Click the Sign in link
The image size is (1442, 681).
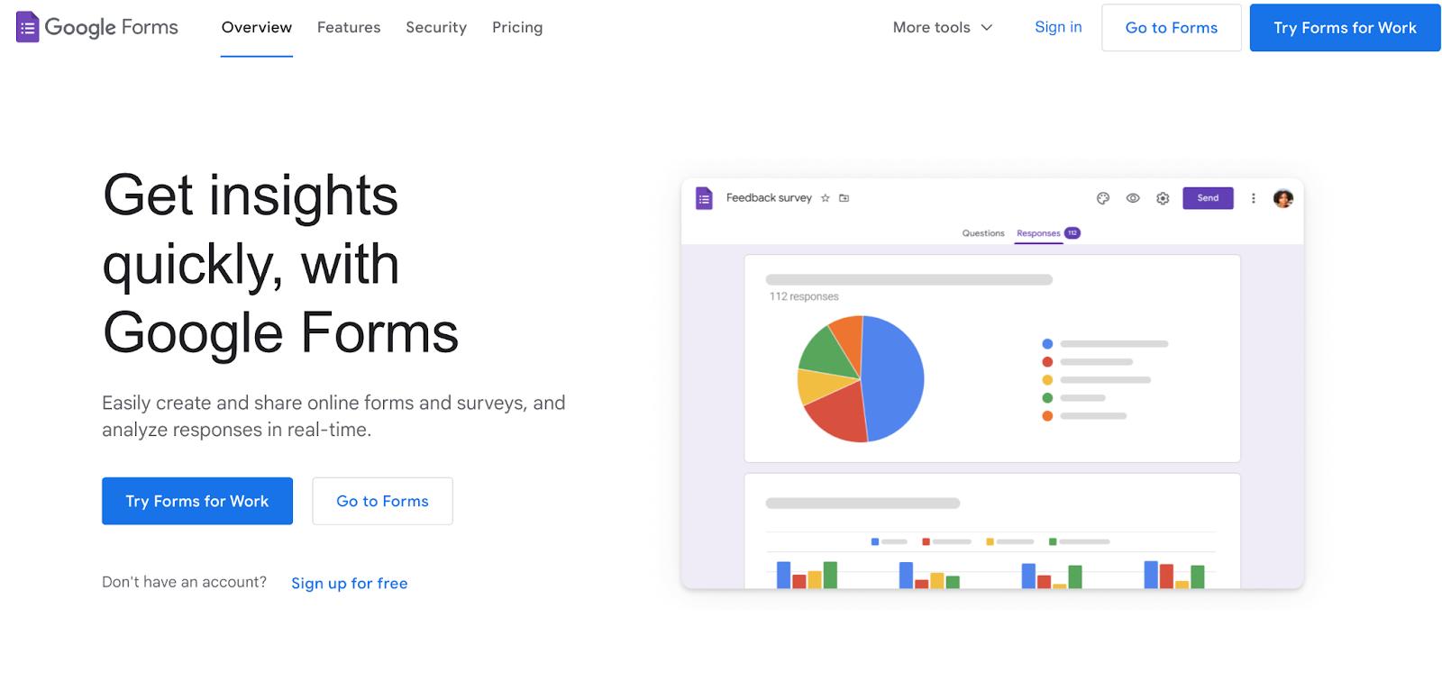[x=1058, y=27]
